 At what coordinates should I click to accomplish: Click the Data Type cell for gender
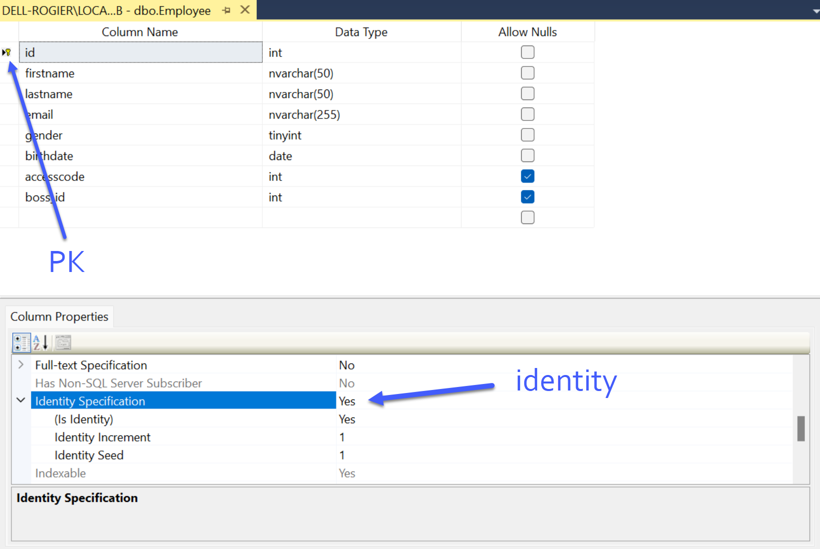coord(360,135)
